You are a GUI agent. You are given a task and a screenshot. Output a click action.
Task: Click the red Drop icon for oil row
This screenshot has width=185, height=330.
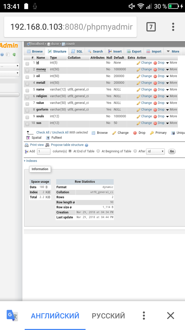(155, 76)
